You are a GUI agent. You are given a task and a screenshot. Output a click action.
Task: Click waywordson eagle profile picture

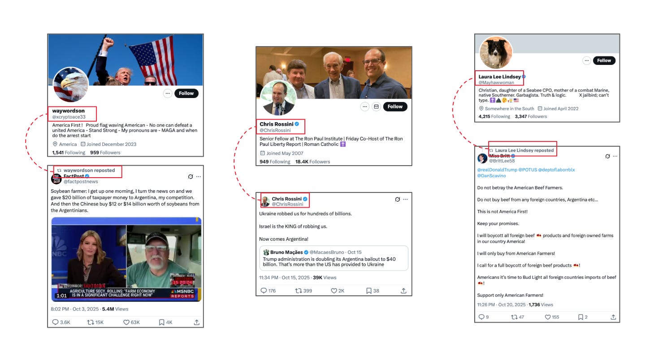[x=71, y=85]
